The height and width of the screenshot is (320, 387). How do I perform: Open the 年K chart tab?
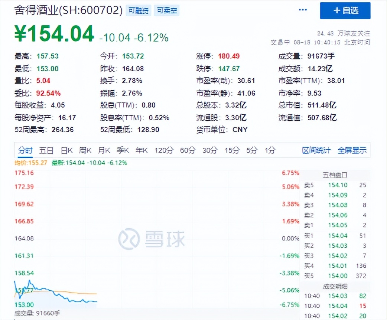(x=142, y=150)
